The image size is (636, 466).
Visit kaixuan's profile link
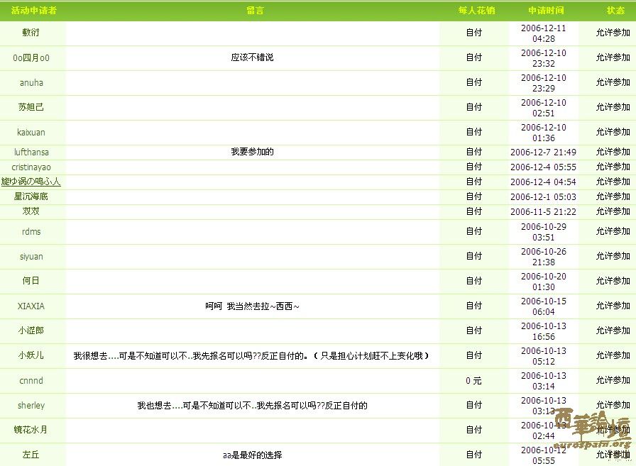tap(31, 132)
